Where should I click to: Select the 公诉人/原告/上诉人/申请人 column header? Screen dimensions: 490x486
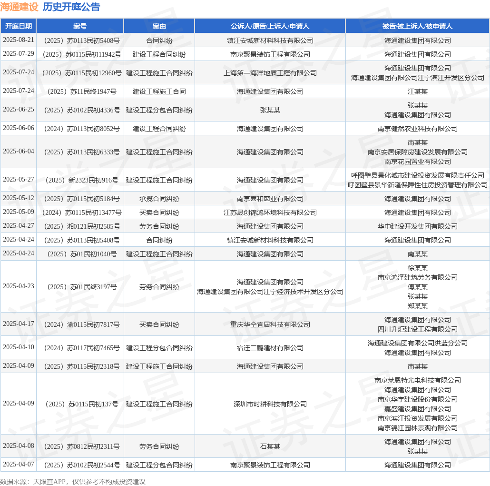pyautogui.click(x=270, y=26)
